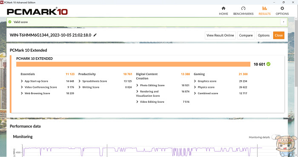
Task: Click the green valid score checkmark icon
Action: click(x=10, y=22)
